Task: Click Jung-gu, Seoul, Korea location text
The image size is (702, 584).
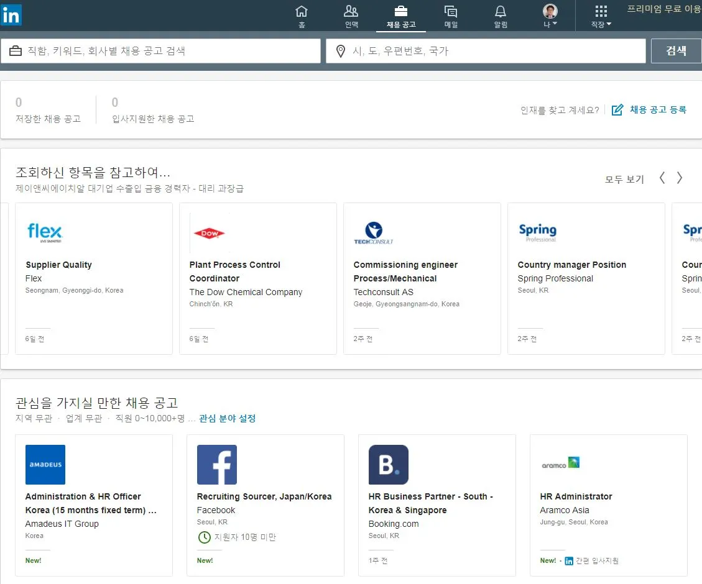Action: 574,522
